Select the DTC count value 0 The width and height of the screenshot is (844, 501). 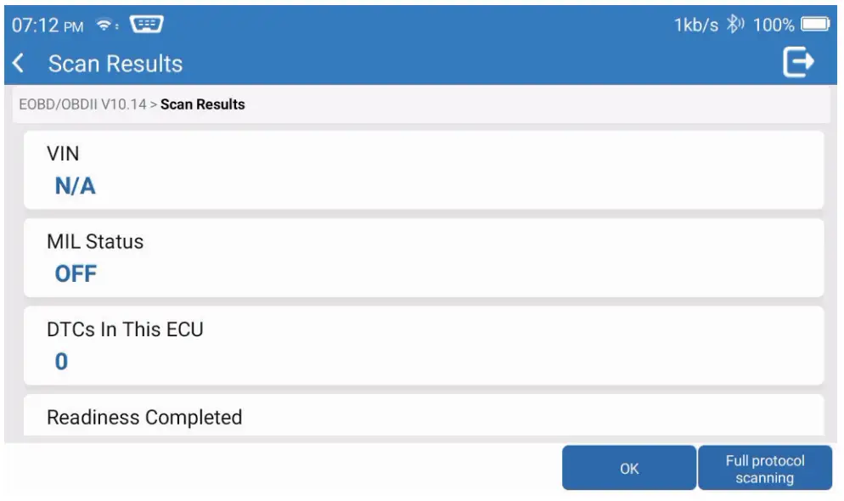tap(61, 363)
